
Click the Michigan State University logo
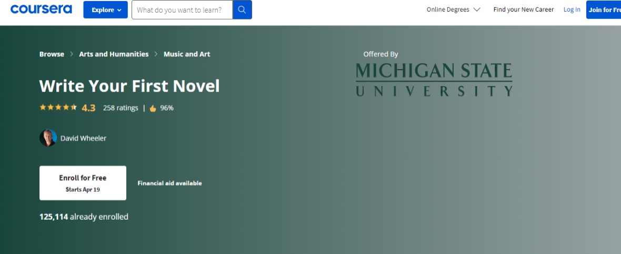pyautogui.click(x=434, y=80)
